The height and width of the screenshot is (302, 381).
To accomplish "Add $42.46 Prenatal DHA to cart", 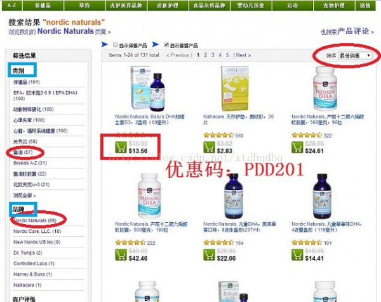I will click(121, 255).
